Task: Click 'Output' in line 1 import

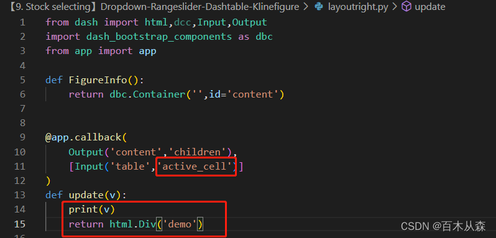Action: 250,22
